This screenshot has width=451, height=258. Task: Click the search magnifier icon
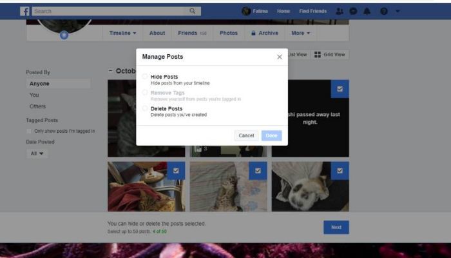click(193, 11)
